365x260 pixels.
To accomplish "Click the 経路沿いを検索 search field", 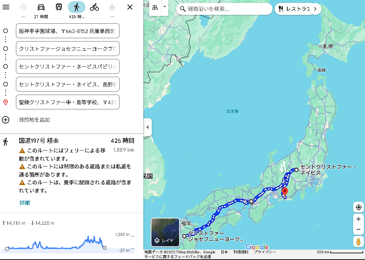I will (224, 9).
